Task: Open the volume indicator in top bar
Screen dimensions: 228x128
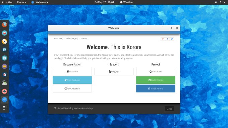Action: coord(216,2)
